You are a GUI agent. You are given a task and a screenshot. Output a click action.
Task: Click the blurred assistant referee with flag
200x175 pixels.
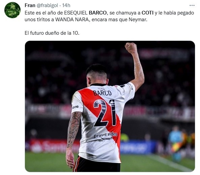(176, 143)
